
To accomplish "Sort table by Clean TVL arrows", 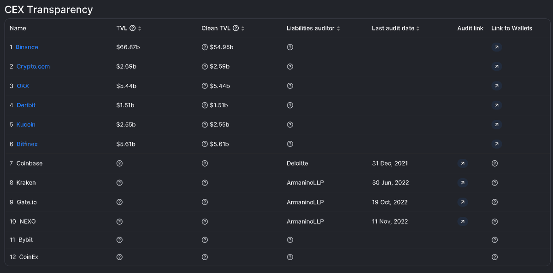I will tap(243, 29).
